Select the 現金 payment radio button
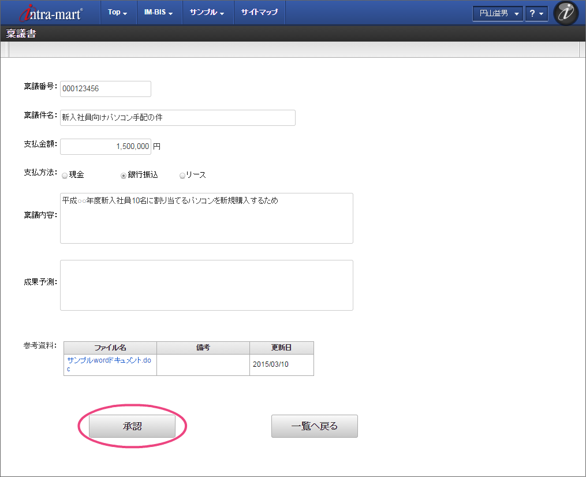586x477 pixels. 65,176
